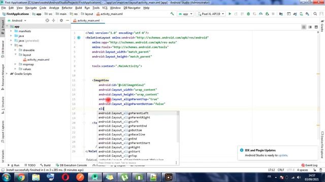Open the Event Log button
This screenshot has height=182, width=325.
[309, 165]
